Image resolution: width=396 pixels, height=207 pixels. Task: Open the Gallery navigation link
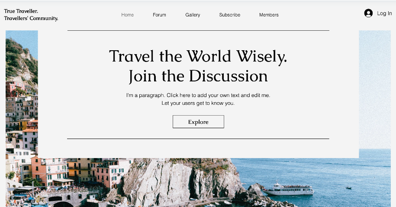coord(193,15)
